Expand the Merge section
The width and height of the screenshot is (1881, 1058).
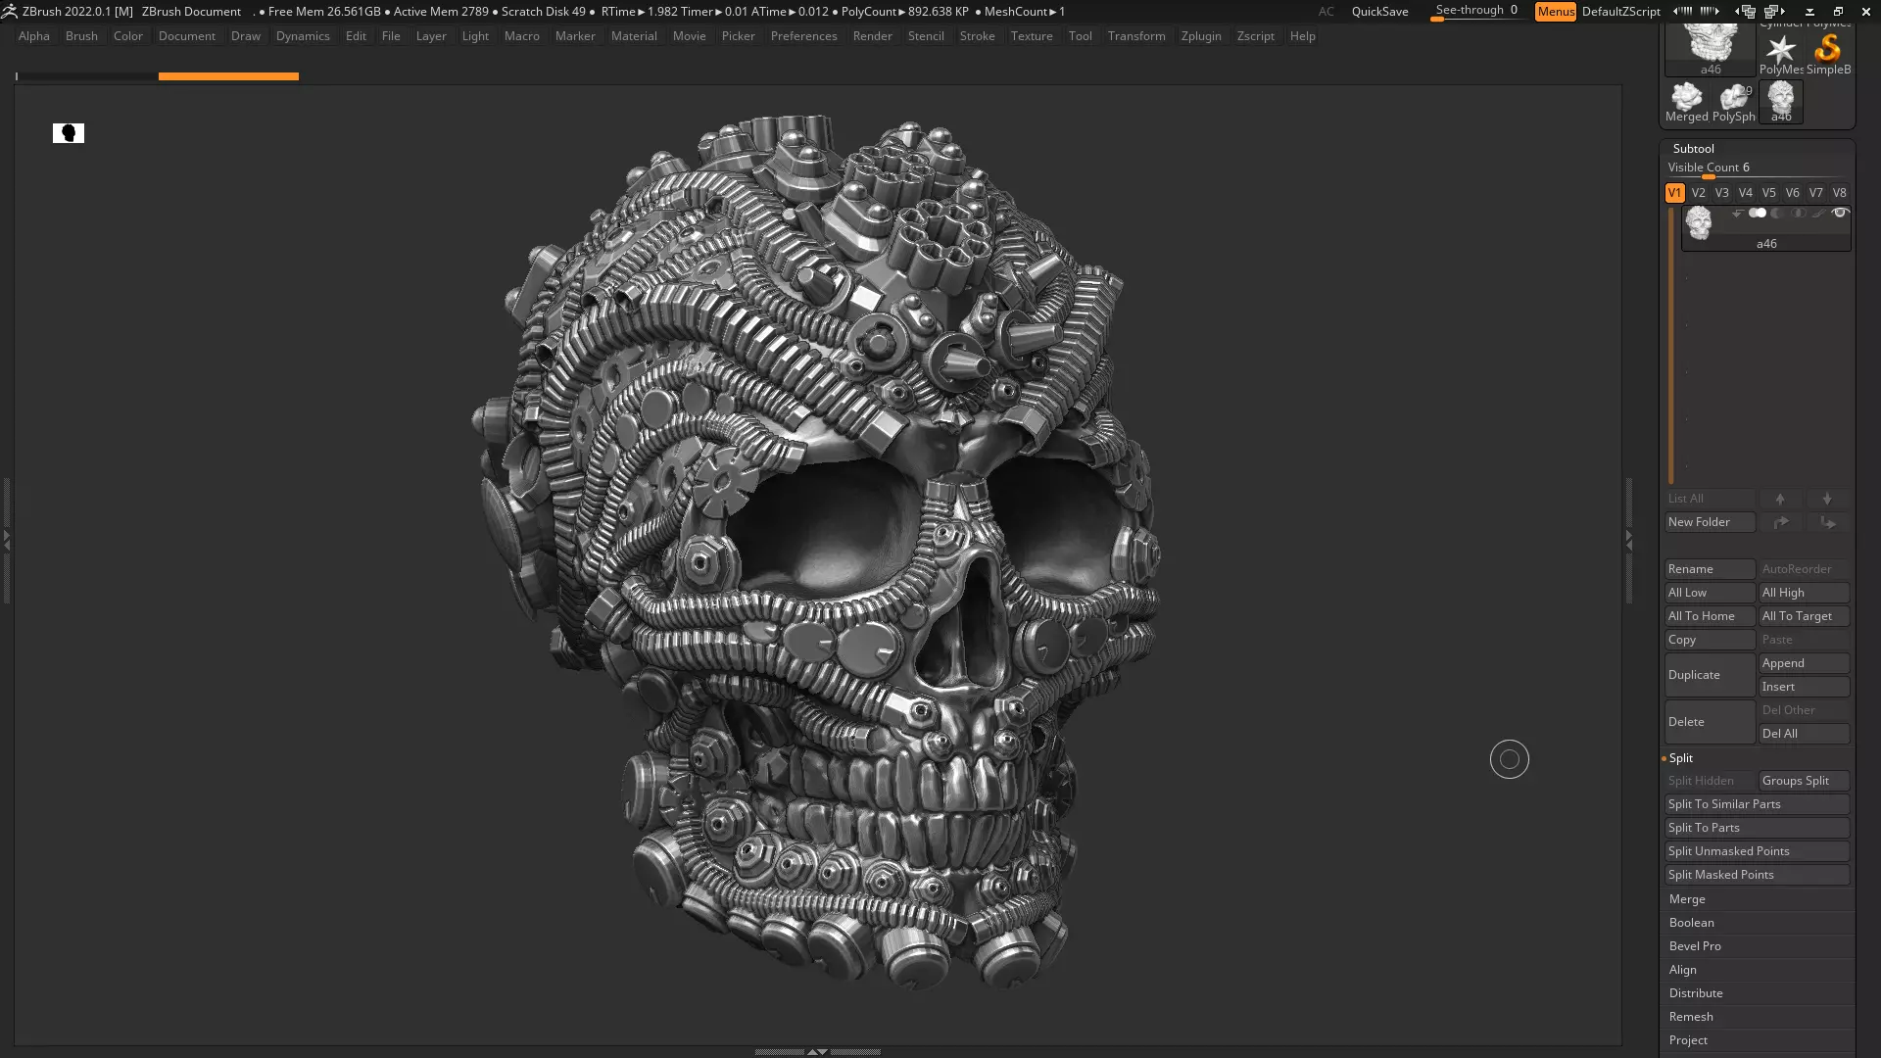tap(1687, 899)
